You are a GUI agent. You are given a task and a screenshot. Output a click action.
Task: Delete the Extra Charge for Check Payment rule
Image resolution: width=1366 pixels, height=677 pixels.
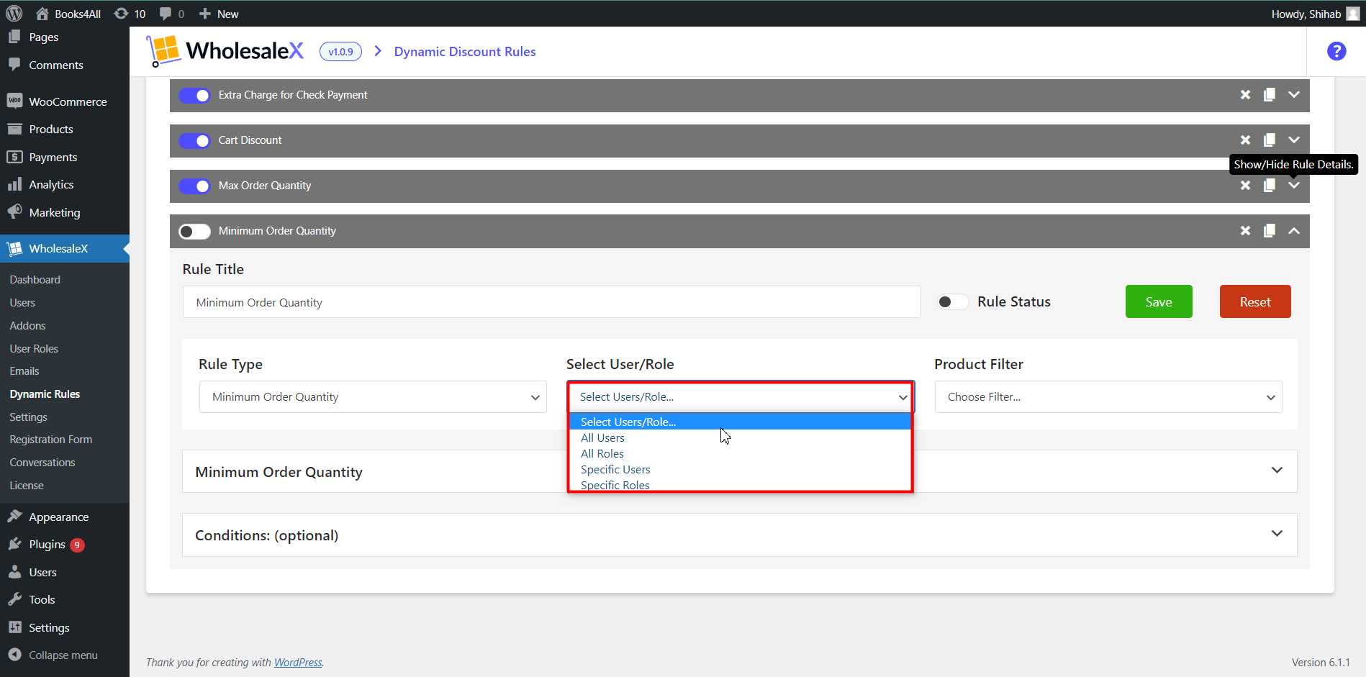(x=1245, y=95)
